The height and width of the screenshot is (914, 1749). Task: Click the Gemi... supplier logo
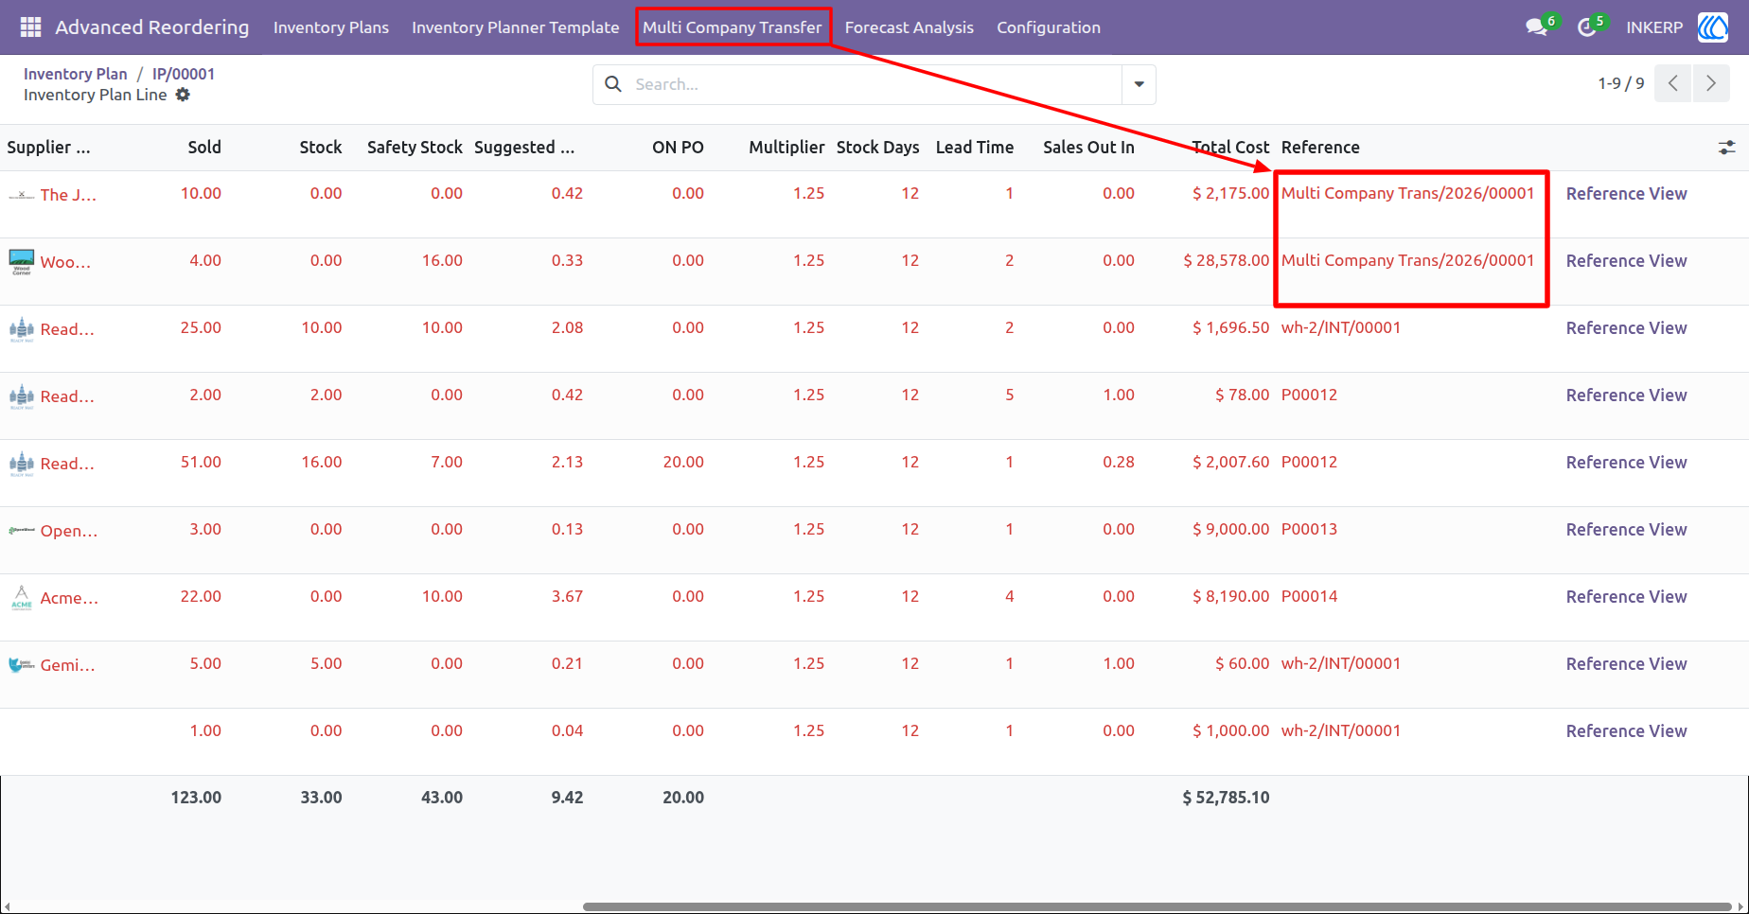22,665
